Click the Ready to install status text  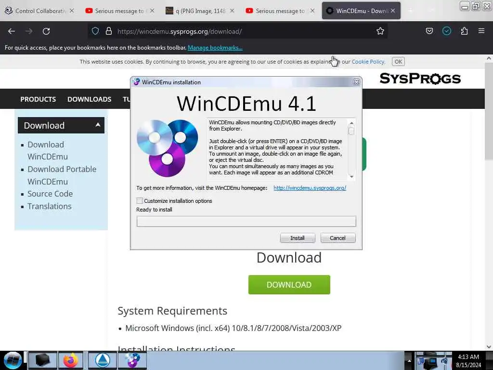click(154, 210)
